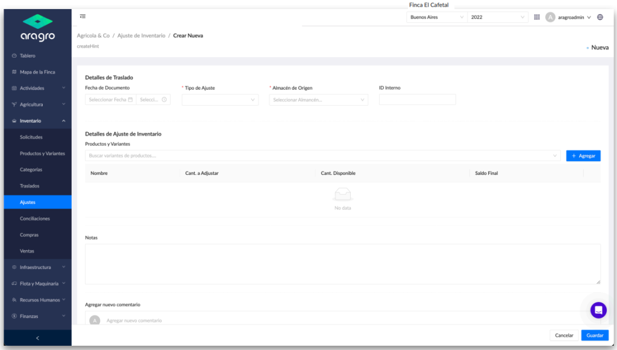Viewport: 617px width, 350px height.
Task: Open the Tipo de Ajuste dropdown
Action: [x=220, y=100]
